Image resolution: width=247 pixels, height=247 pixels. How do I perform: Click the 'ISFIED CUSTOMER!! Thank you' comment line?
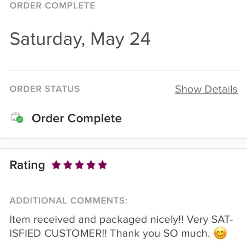[x=110, y=233]
